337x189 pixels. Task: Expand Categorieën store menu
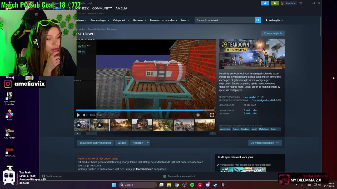(121, 20)
